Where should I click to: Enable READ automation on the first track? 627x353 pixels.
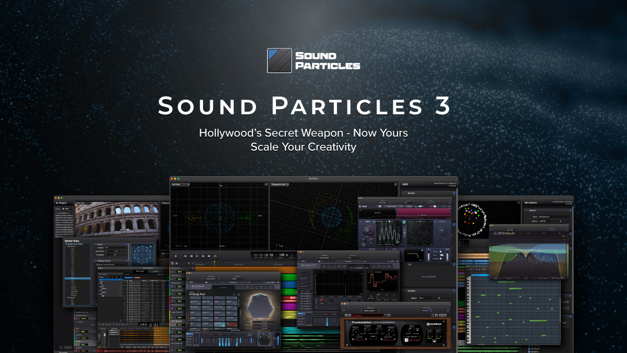(179, 272)
